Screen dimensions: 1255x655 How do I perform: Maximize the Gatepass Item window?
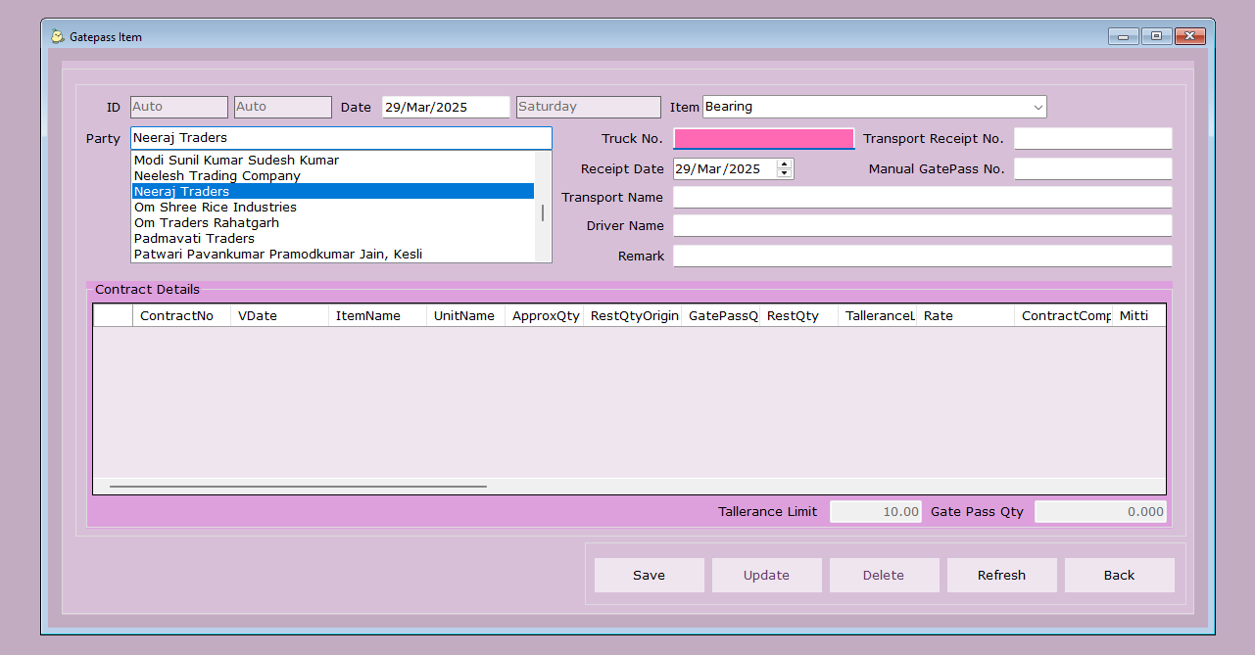click(x=1156, y=36)
